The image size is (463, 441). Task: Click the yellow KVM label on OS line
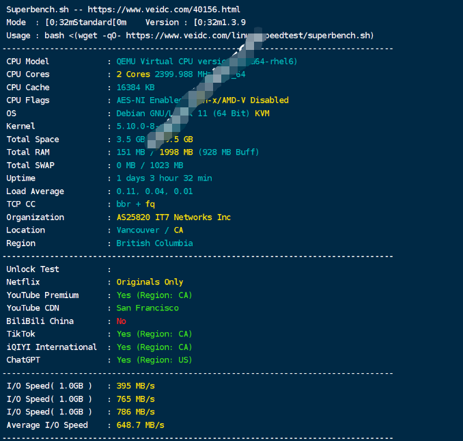pos(262,113)
